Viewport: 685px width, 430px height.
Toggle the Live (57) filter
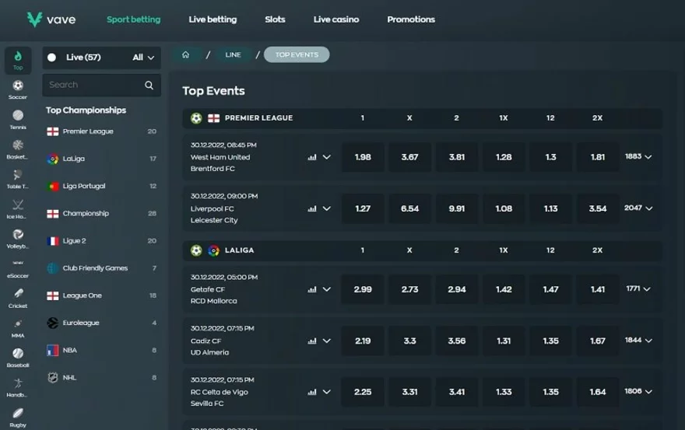click(x=52, y=58)
